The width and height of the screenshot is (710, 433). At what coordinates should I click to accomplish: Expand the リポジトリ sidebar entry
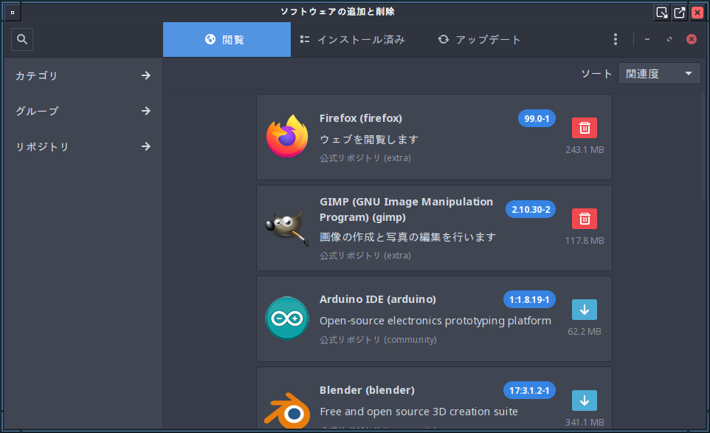click(83, 146)
